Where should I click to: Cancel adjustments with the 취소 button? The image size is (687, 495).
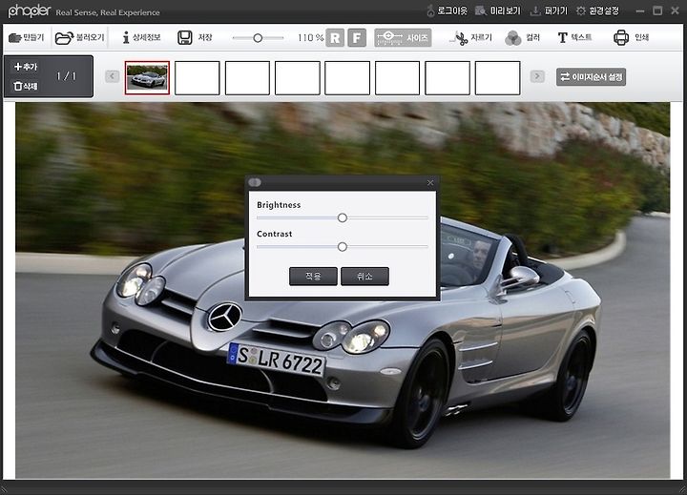point(364,277)
